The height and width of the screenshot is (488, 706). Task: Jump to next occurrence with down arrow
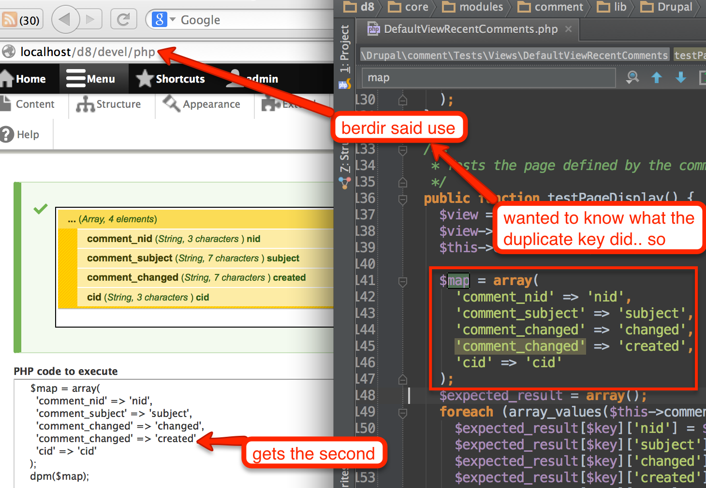coord(681,77)
